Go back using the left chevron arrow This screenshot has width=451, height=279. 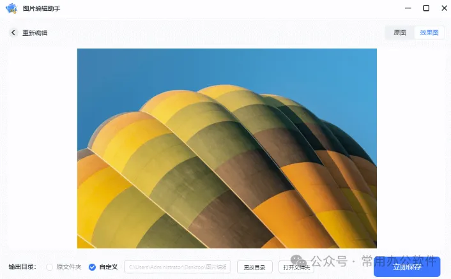point(13,33)
